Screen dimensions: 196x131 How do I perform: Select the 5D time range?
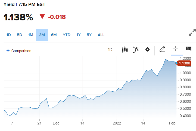pyautogui.click(x=20, y=35)
